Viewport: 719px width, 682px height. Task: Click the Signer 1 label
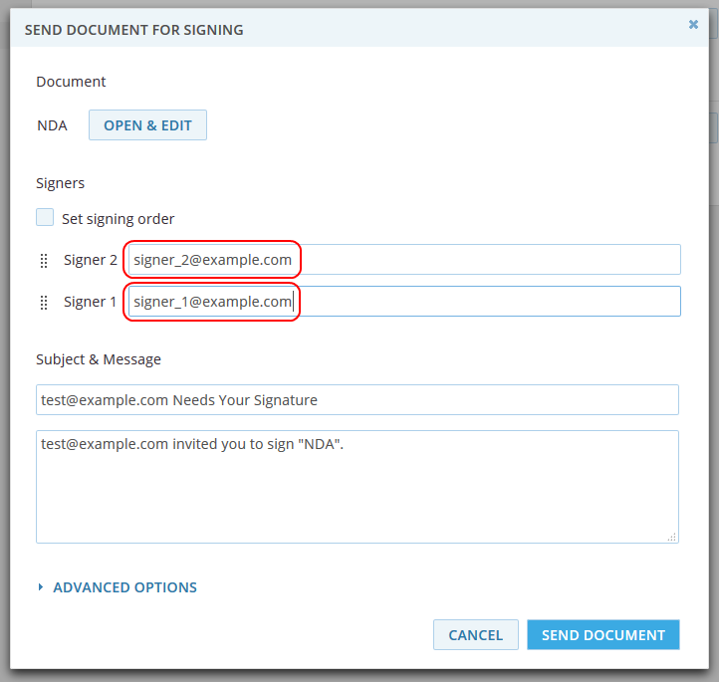click(x=90, y=302)
